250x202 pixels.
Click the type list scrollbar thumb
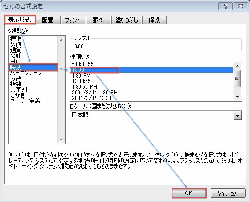point(237,78)
